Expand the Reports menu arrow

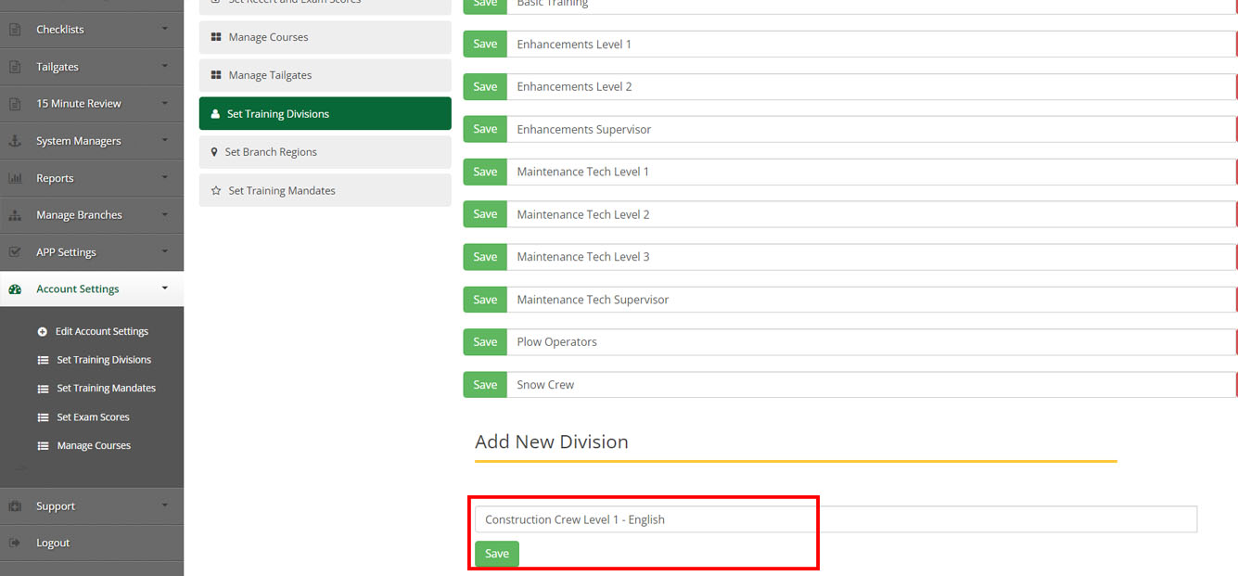point(165,177)
